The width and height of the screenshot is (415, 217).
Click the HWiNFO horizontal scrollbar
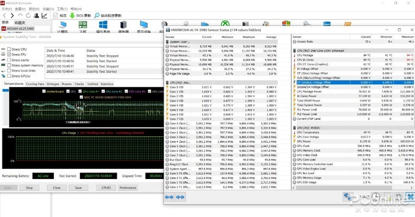(353, 187)
